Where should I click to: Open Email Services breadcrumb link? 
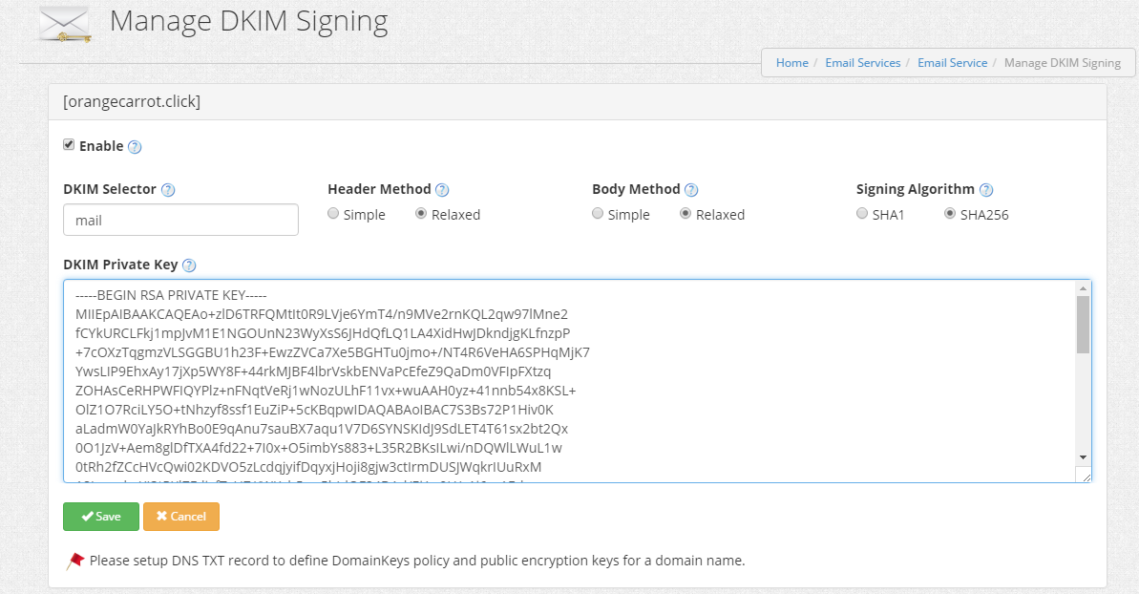click(863, 63)
